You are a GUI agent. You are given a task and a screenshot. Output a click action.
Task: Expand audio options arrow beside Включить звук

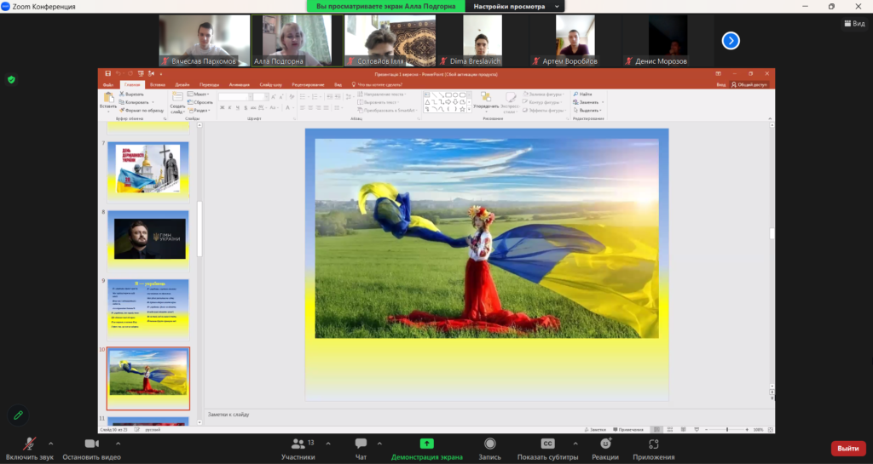(50, 444)
